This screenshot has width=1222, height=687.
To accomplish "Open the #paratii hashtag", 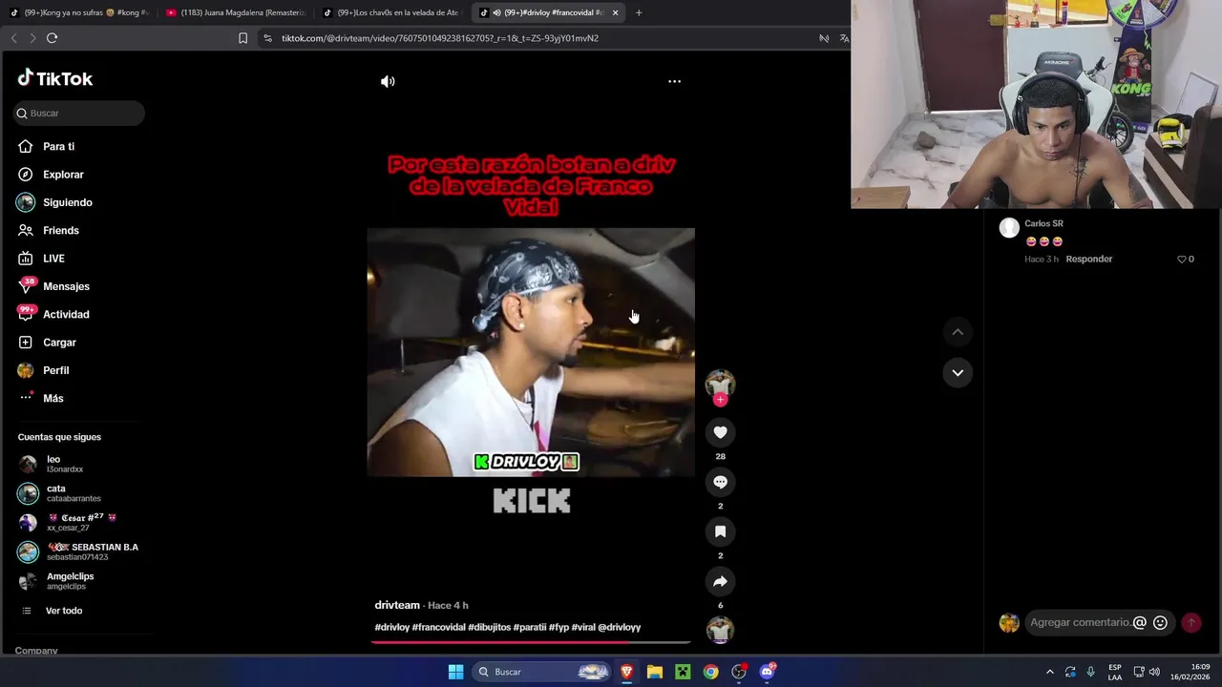I will tap(530, 627).
